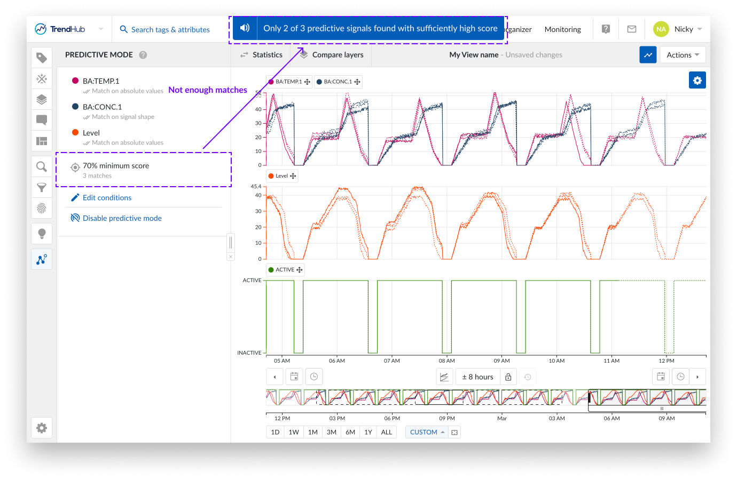Open the filter funnel tool

pyautogui.click(x=42, y=187)
